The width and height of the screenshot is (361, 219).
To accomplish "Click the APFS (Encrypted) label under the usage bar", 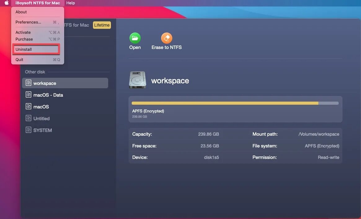I will tap(148, 111).
